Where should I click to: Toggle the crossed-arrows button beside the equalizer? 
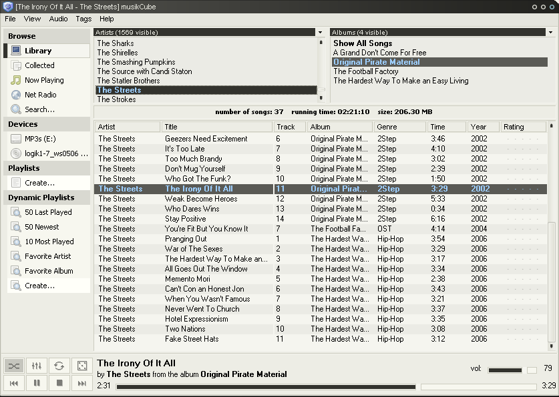click(14, 366)
